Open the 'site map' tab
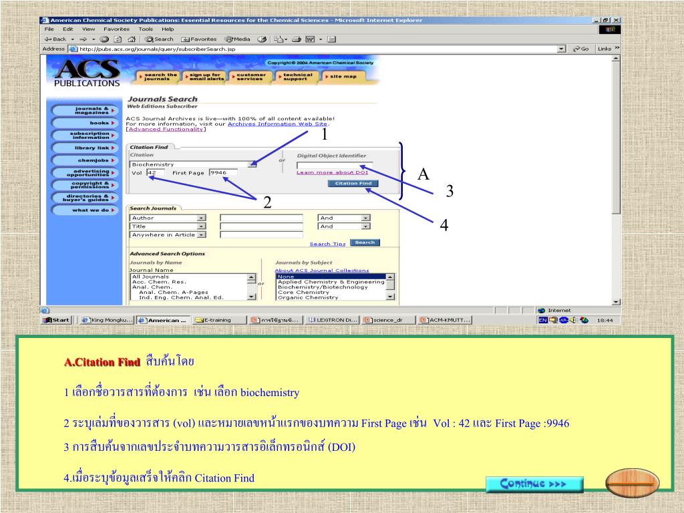The image size is (684, 513). point(343,77)
